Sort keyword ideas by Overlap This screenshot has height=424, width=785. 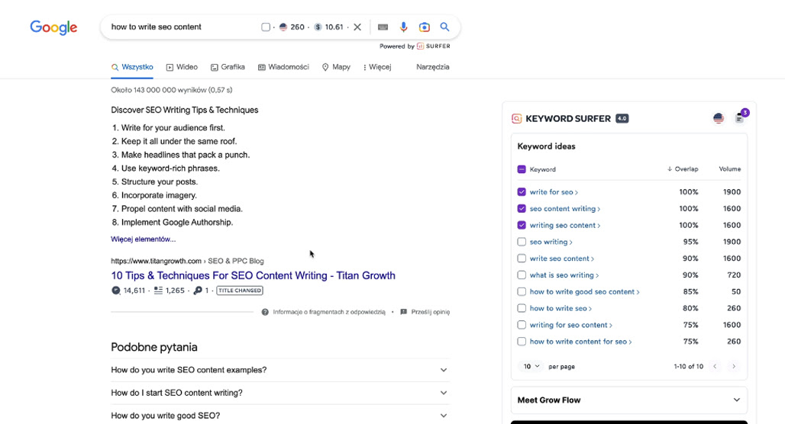(x=683, y=169)
